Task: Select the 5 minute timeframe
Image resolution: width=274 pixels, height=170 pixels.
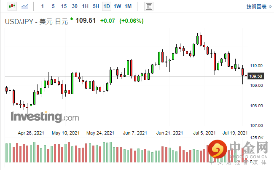Action: point(53,6)
